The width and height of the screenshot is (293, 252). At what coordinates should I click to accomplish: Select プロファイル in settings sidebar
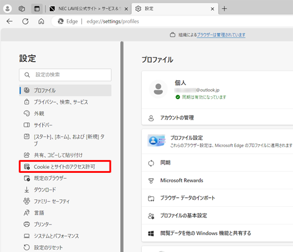click(65, 90)
